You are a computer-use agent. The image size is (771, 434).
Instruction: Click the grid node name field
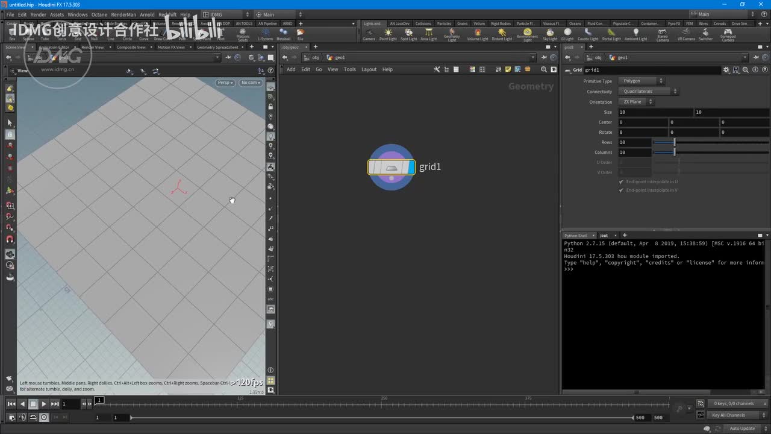652,70
